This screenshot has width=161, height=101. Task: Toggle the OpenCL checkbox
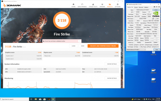pyautogui.click(x=135, y=45)
